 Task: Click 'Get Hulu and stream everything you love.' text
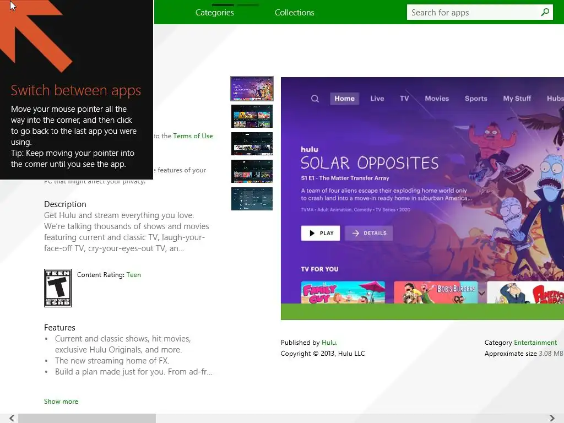[119, 215]
